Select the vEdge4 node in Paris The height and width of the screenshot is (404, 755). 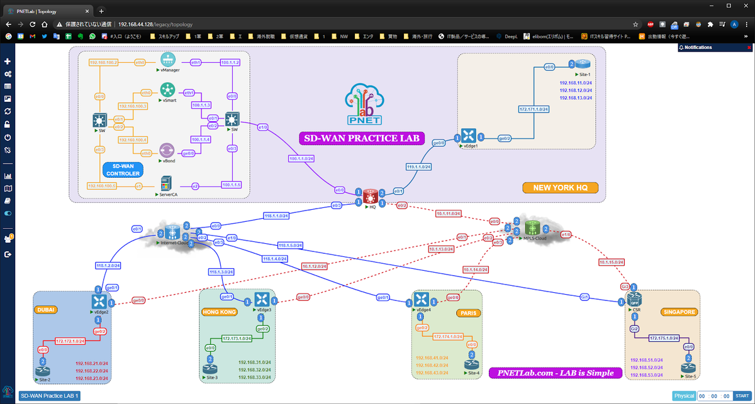point(423,300)
